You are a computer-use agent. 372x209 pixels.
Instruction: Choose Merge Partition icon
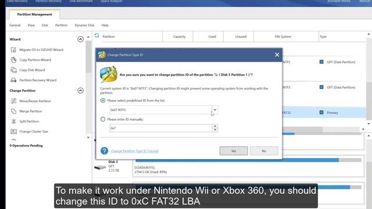coord(13,111)
